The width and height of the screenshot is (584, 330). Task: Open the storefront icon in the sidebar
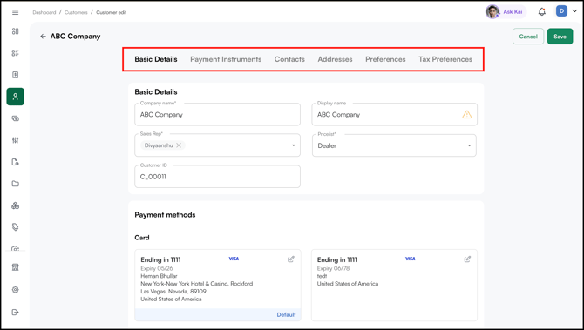[x=16, y=267]
